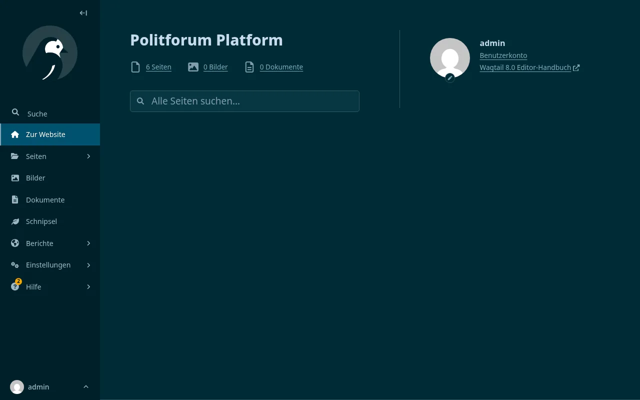The image size is (640, 400).
Task: Open the 0 Bilder link
Action: click(215, 67)
